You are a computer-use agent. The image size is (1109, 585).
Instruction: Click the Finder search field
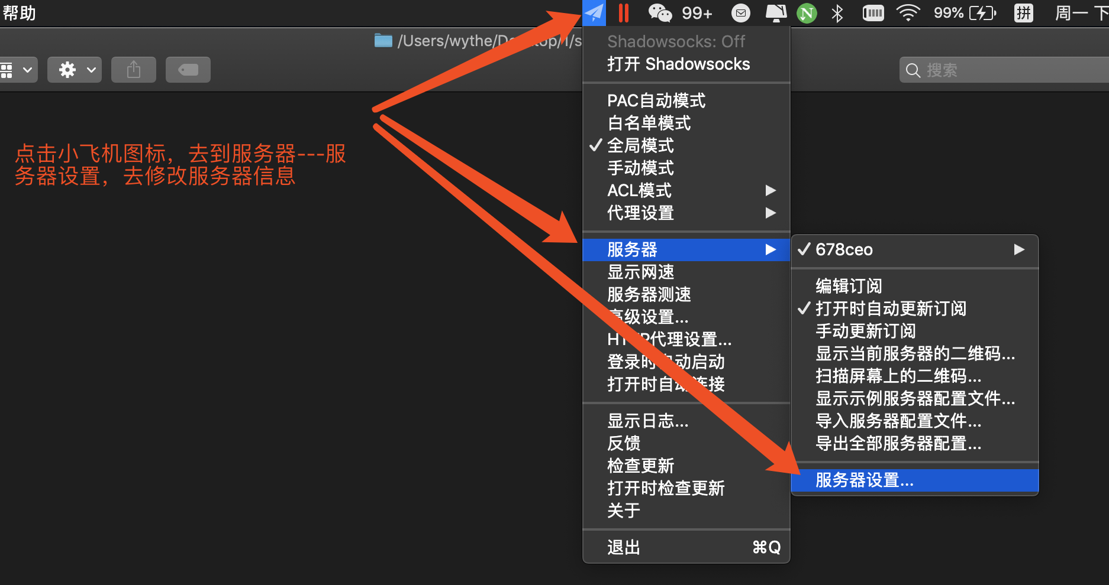click(x=1004, y=70)
